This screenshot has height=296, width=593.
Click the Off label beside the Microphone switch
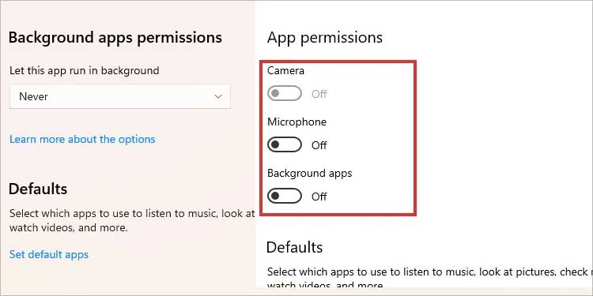click(x=319, y=145)
